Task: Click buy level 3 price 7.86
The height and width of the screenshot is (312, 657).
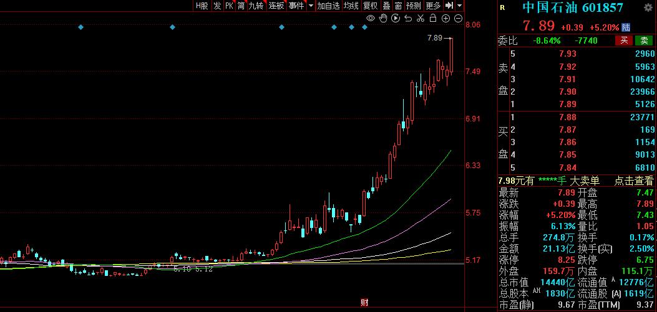Action: 567,142
